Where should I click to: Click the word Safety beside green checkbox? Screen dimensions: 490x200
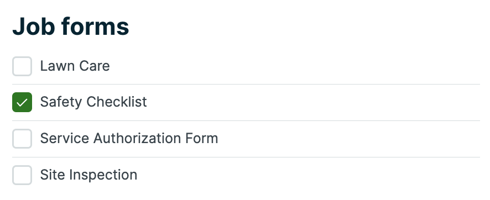(x=61, y=102)
